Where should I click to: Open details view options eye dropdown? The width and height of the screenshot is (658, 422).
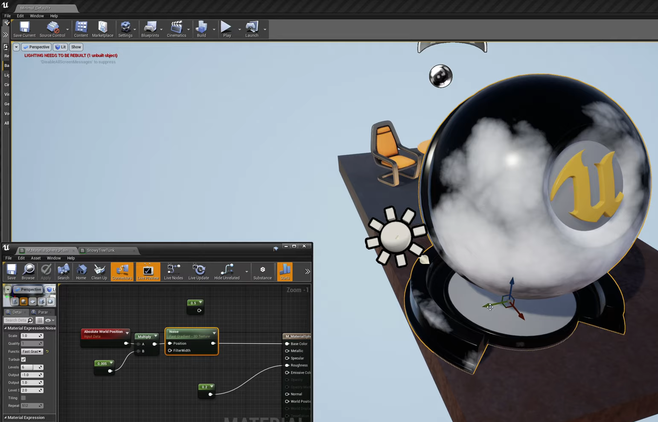[x=50, y=320]
